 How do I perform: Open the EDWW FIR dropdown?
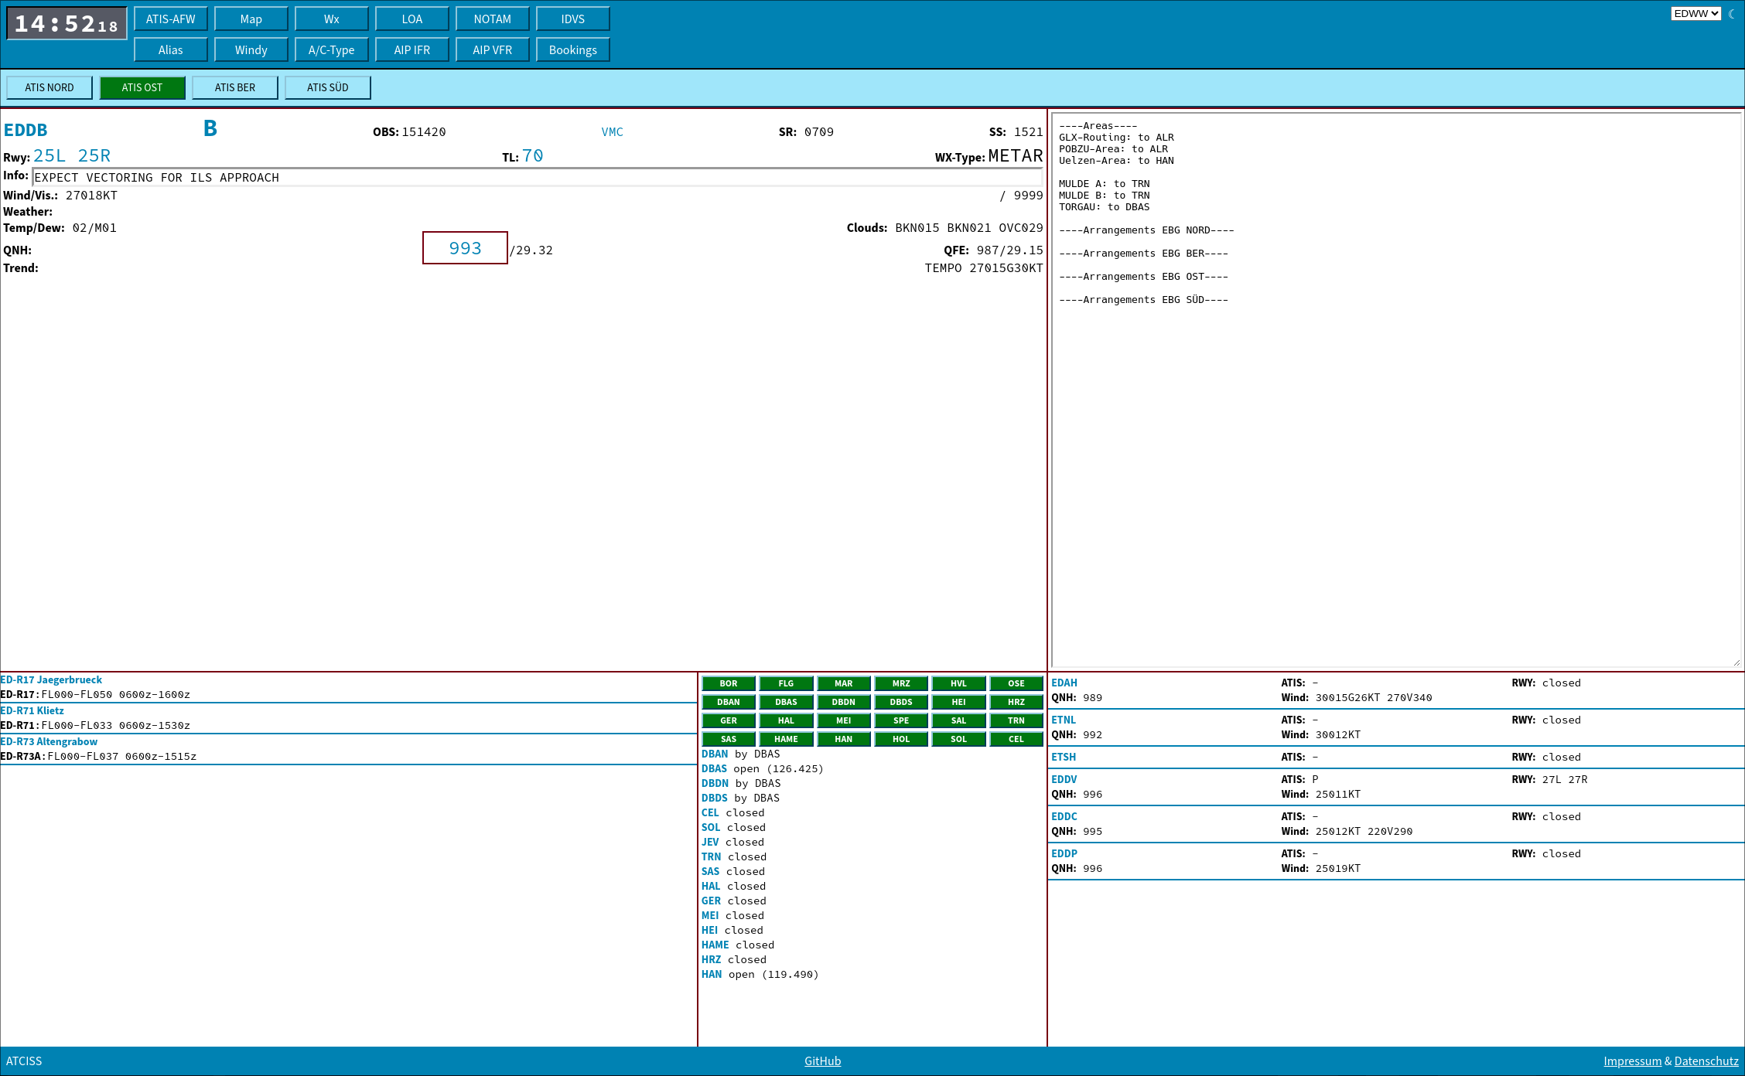tap(1695, 14)
